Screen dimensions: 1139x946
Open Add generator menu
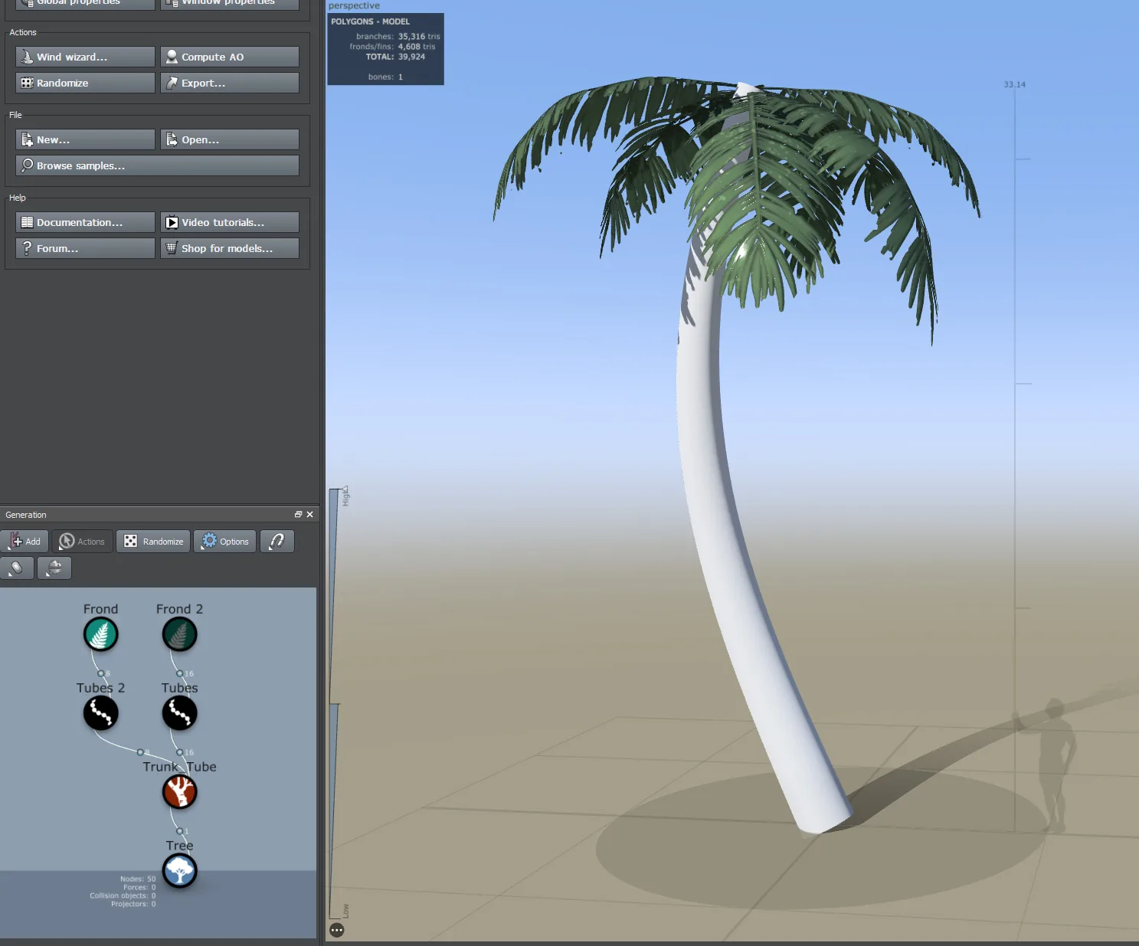click(25, 542)
